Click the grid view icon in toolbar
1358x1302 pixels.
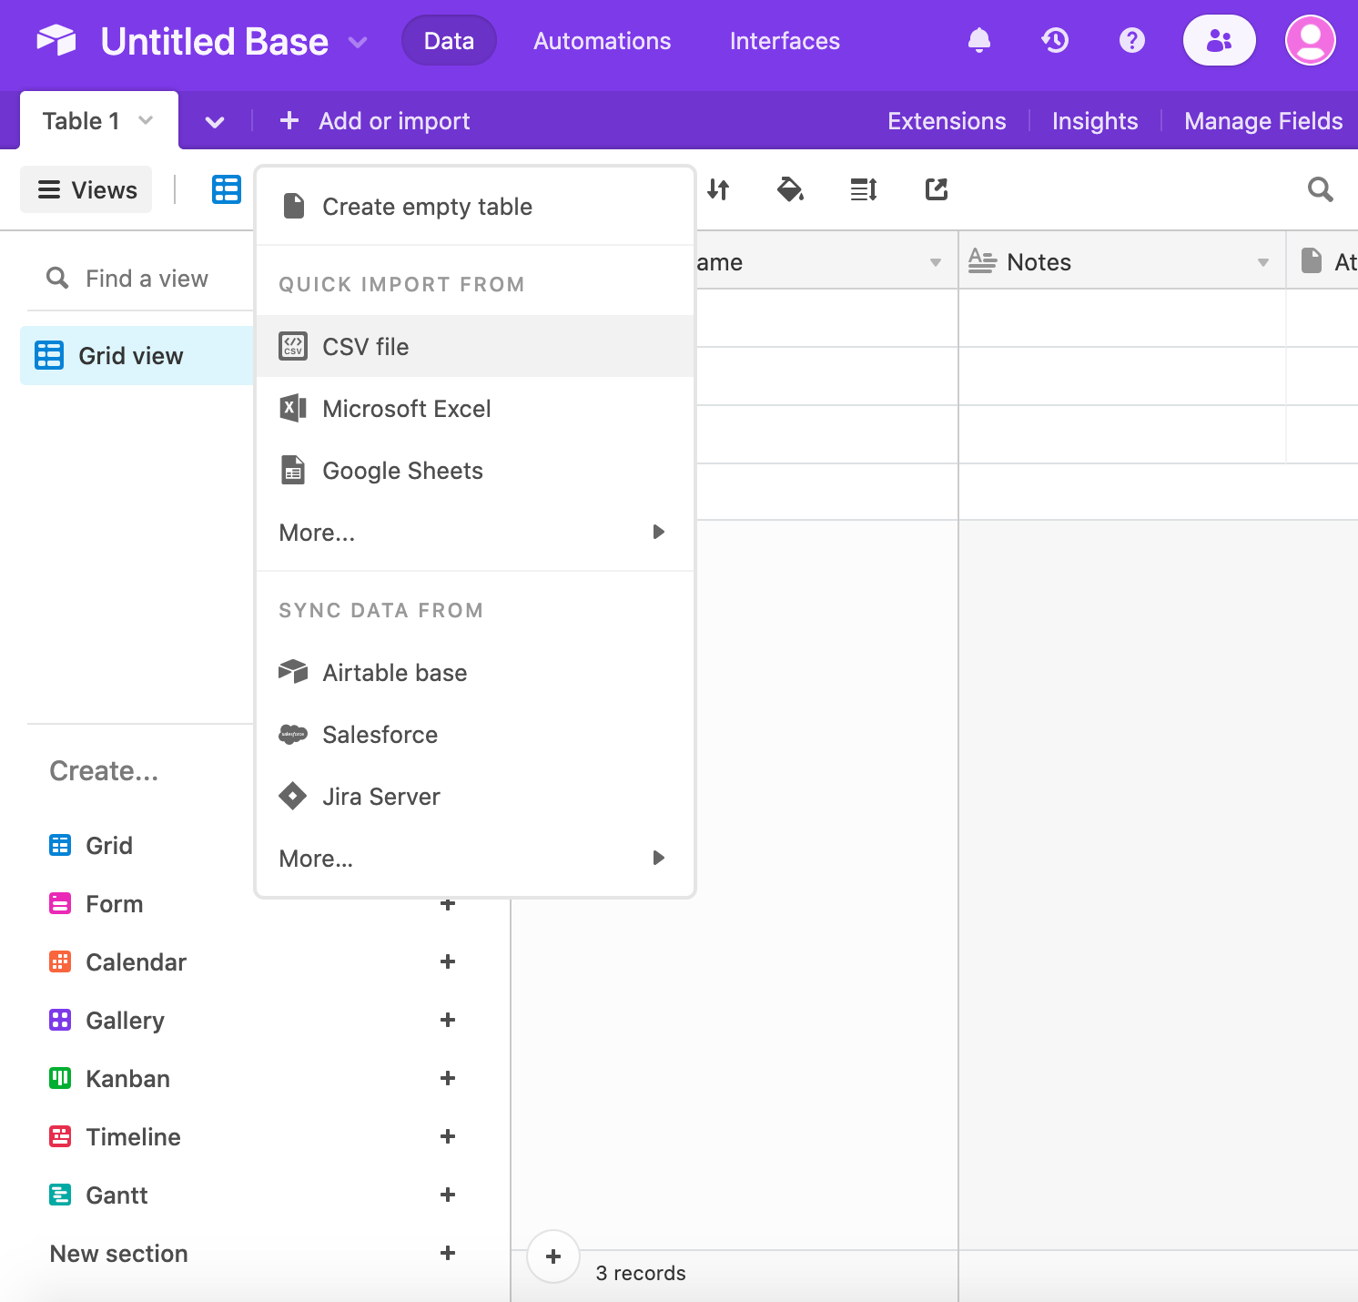(227, 189)
